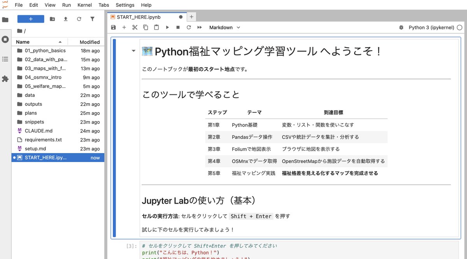Click the OSMnxでデータ取得 table cell
Image resolution: width=467 pixels, height=259 pixels.
coord(254,161)
